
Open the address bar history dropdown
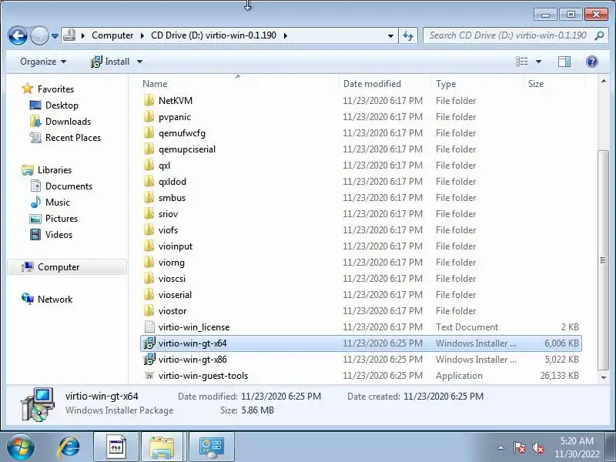click(390, 35)
